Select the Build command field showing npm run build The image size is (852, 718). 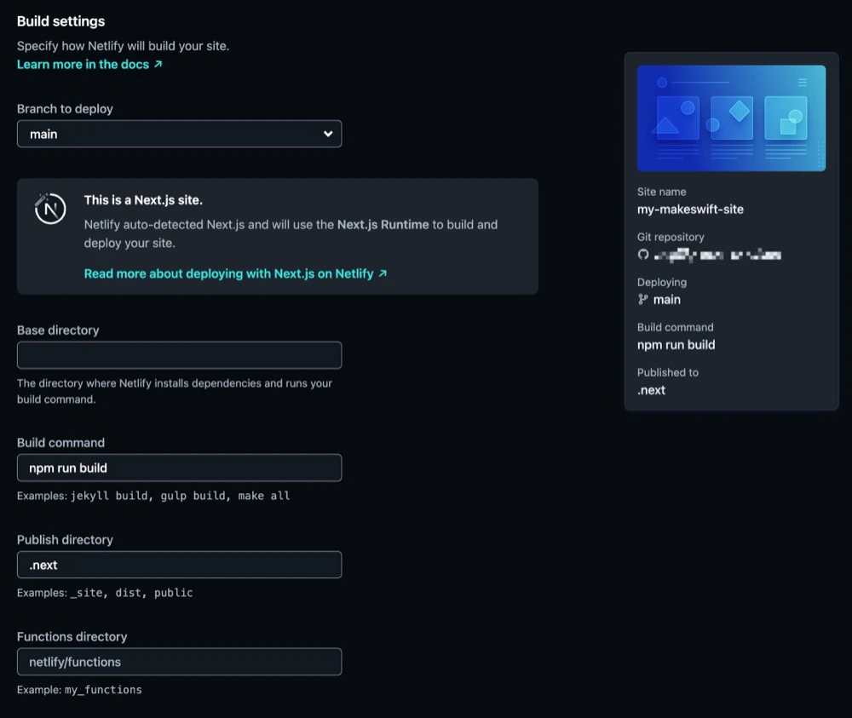(x=179, y=468)
